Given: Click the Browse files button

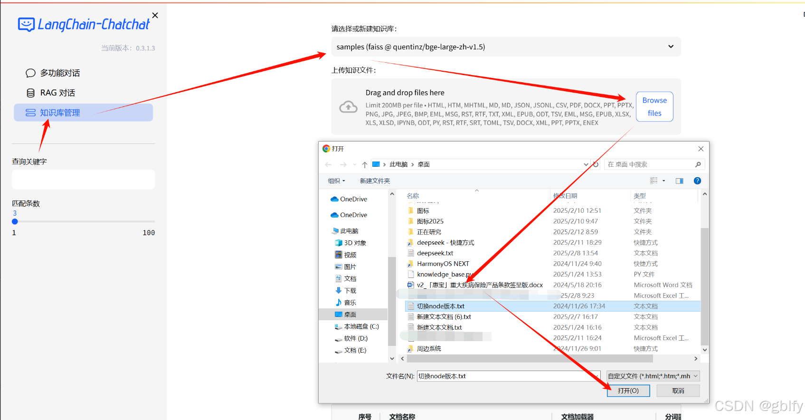Looking at the screenshot, I should coord(654,106).
